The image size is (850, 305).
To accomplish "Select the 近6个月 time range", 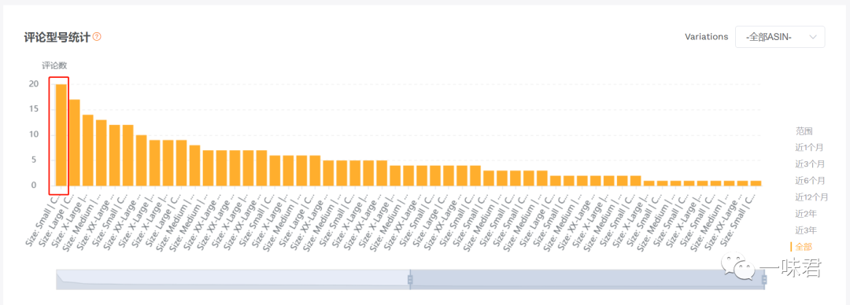I will [x=810, y=180].
